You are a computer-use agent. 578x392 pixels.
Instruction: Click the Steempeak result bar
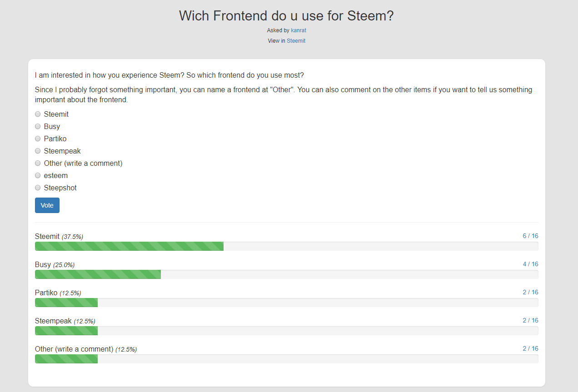[x=287, y=331]
